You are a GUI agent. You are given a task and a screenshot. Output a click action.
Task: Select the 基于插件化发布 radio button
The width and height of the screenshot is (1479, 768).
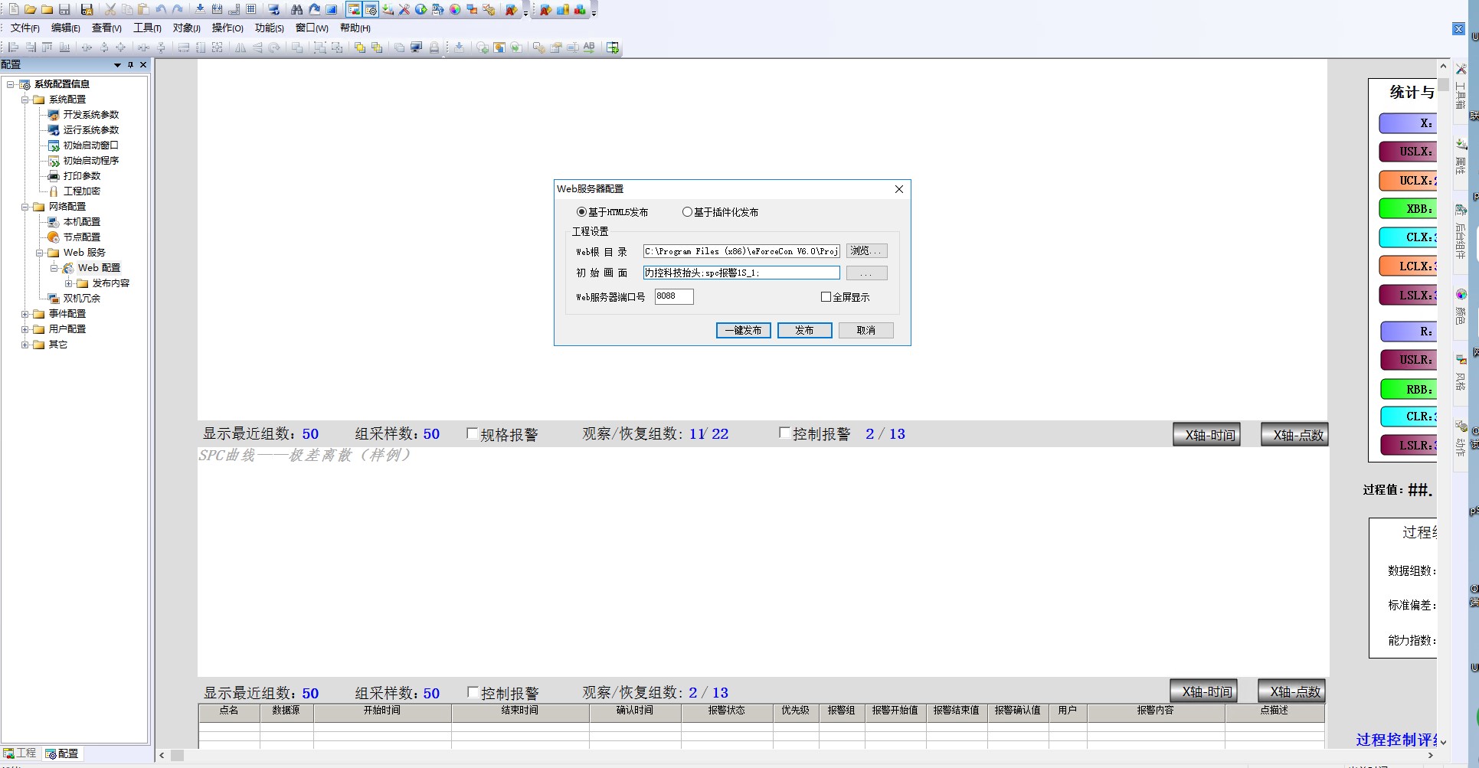click(x=687, y=212)
